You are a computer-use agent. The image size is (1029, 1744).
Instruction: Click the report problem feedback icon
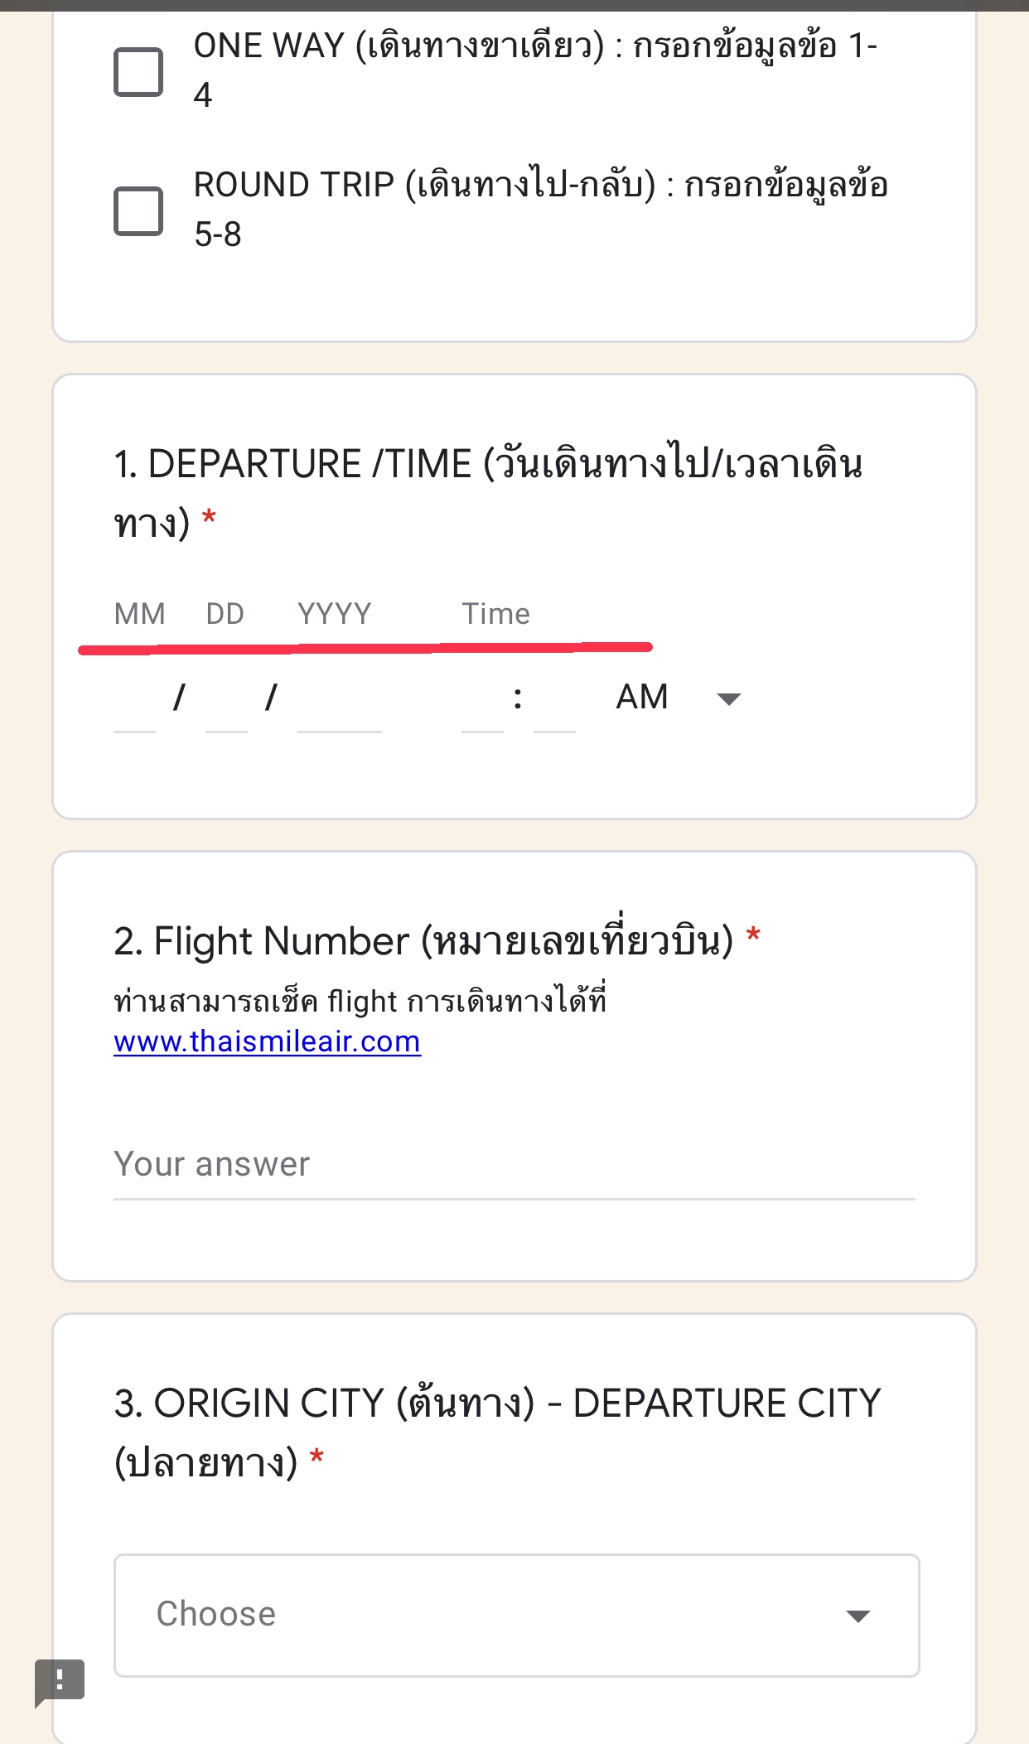[60, 1682]
